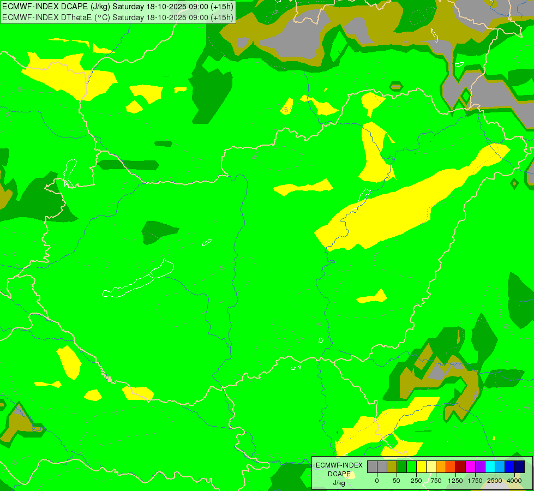Click the title line 'ECMWF-INDEX DCAPE (J/kg)'
This screenshot has width=534, height=491.
click(56, 7)
